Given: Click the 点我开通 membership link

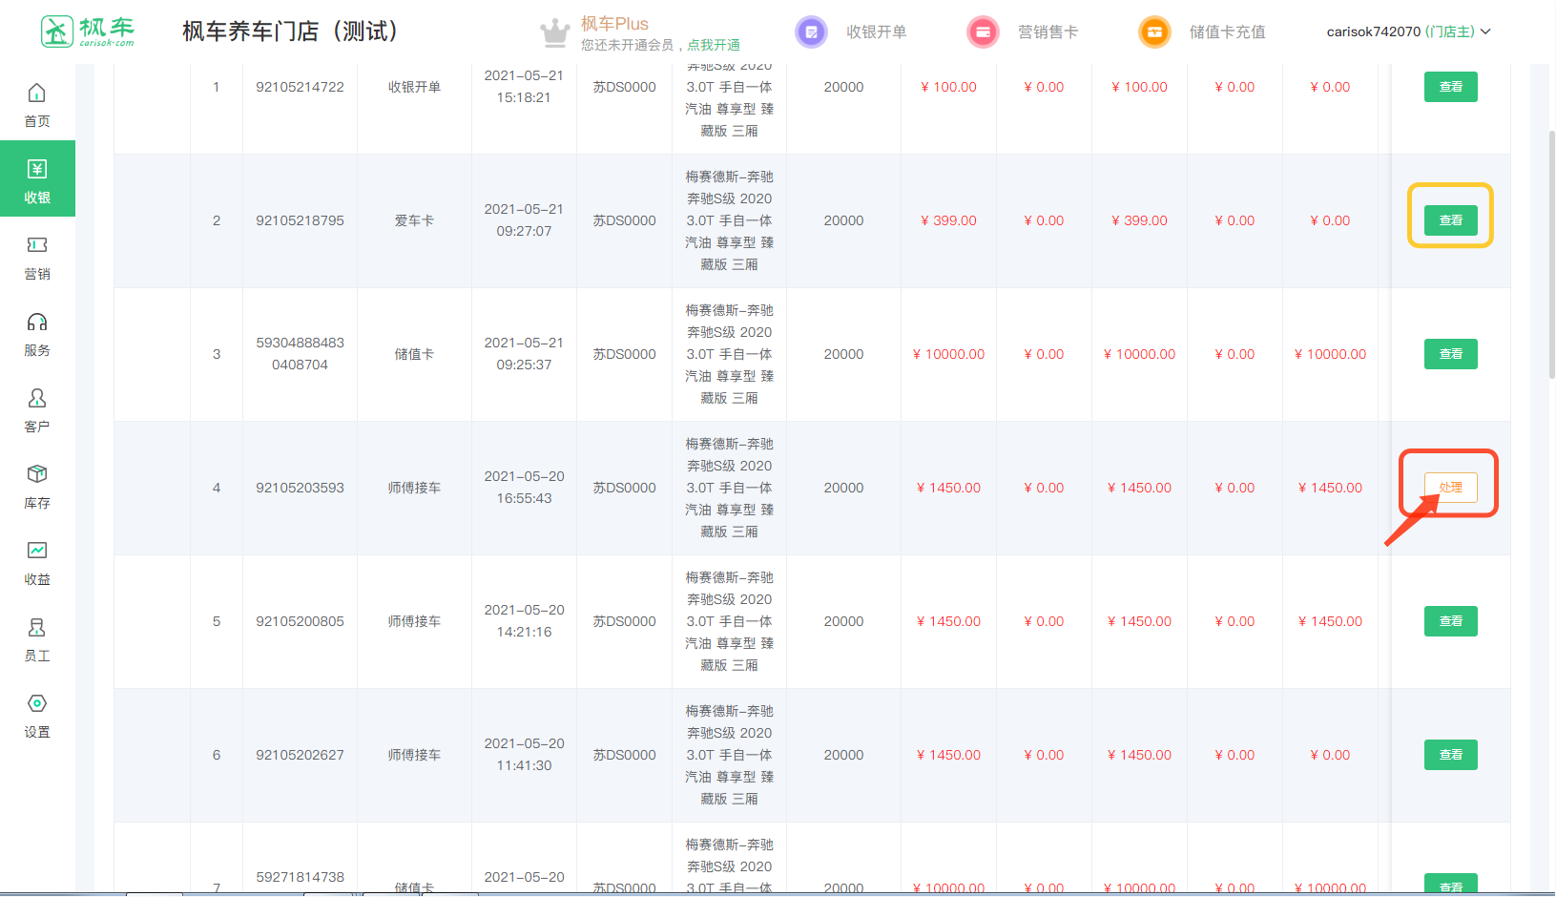Looking at the screenshot, I should point(714,45).
